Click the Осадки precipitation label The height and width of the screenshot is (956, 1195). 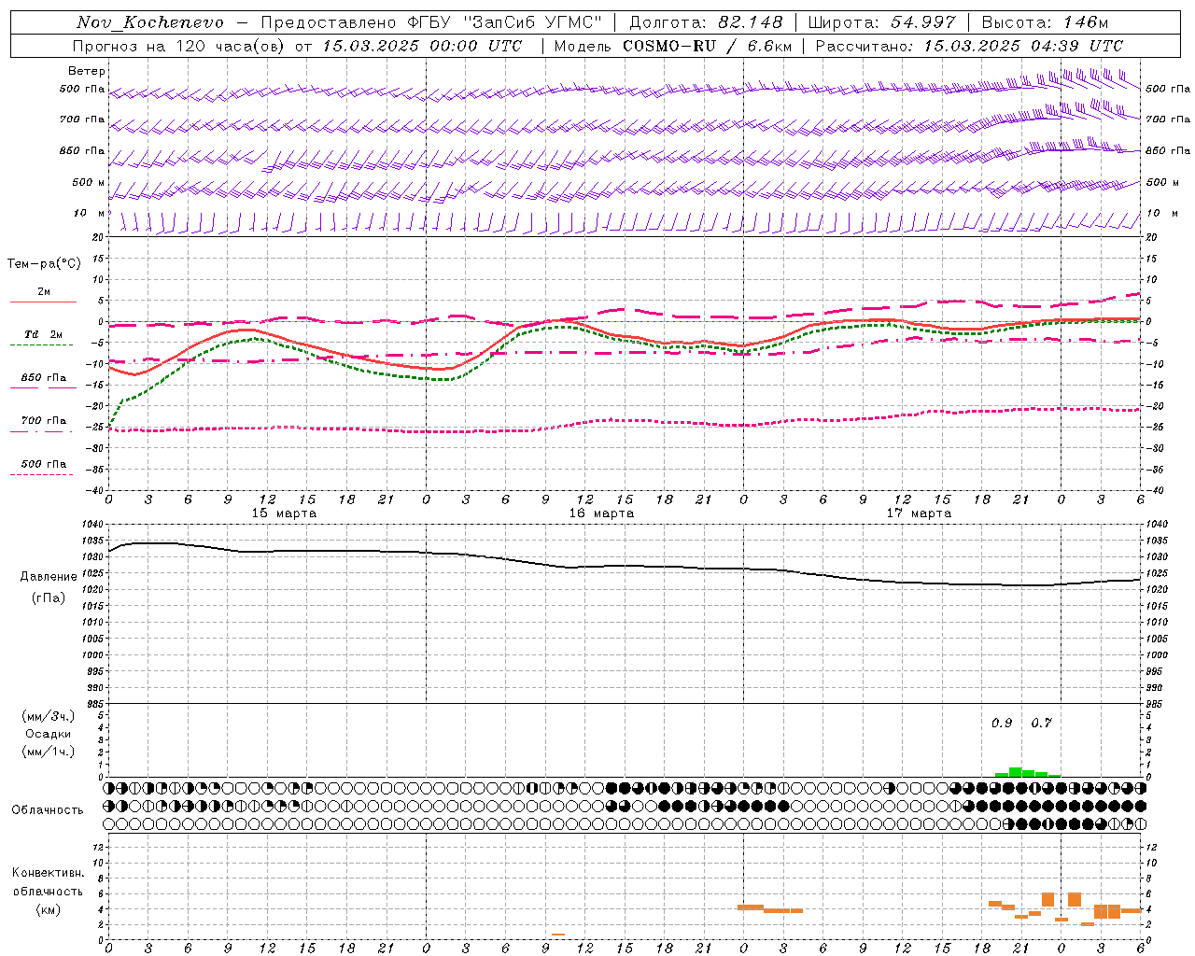coord(49,734)
